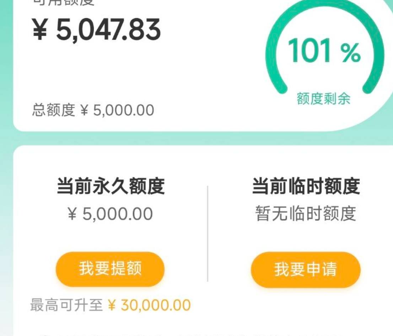The height and width of the screenshot is (336, 393).
Task: Click the 暂无临时额度 status text
Action: [306, 213]
